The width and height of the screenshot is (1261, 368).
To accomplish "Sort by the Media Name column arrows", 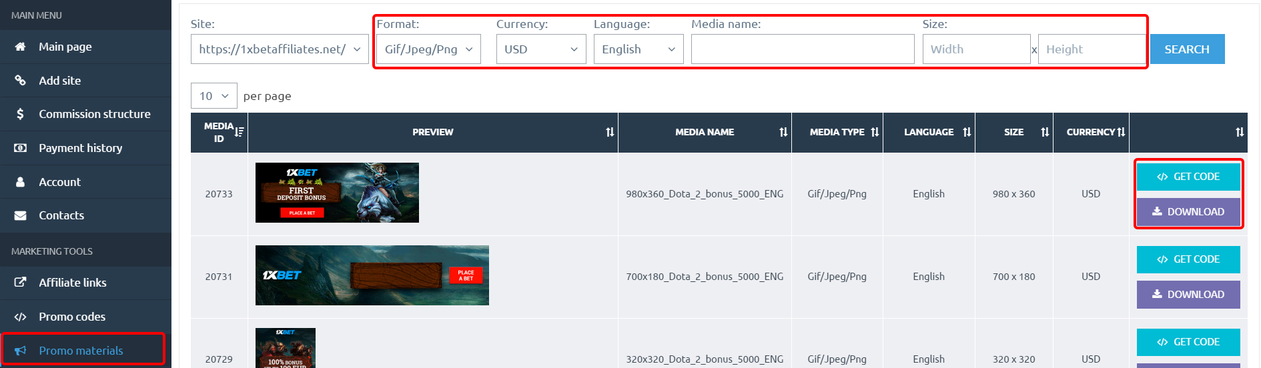I will 783,132.
